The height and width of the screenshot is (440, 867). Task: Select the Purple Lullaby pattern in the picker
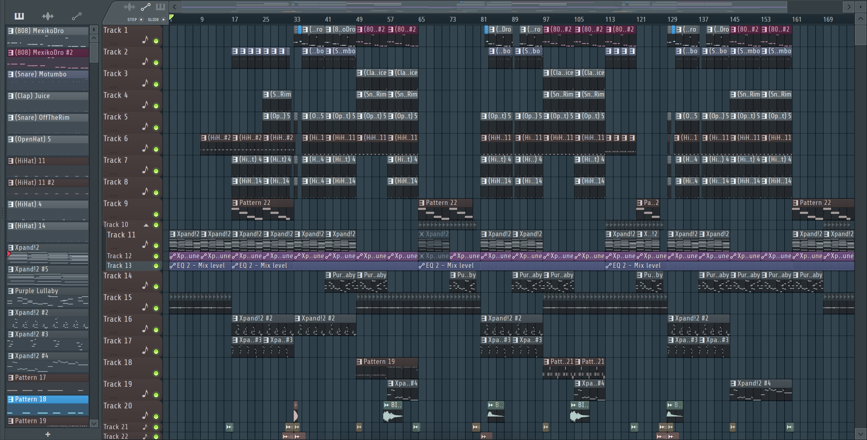(36, 291)
